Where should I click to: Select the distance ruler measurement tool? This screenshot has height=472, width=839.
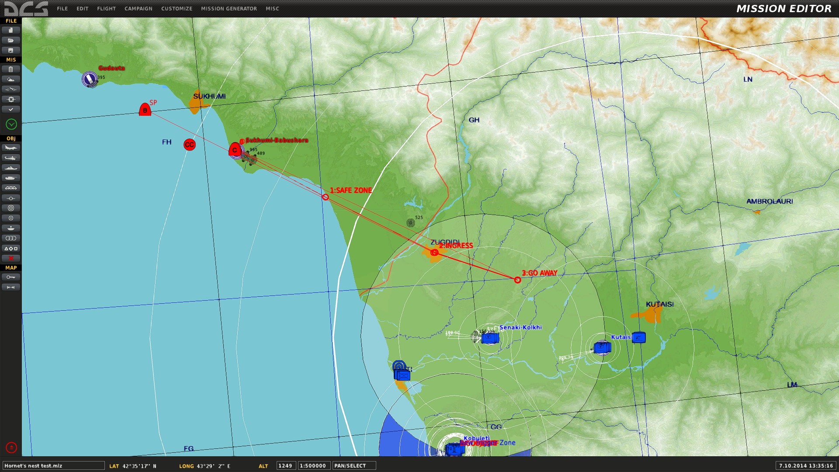(x=11, y=287)
